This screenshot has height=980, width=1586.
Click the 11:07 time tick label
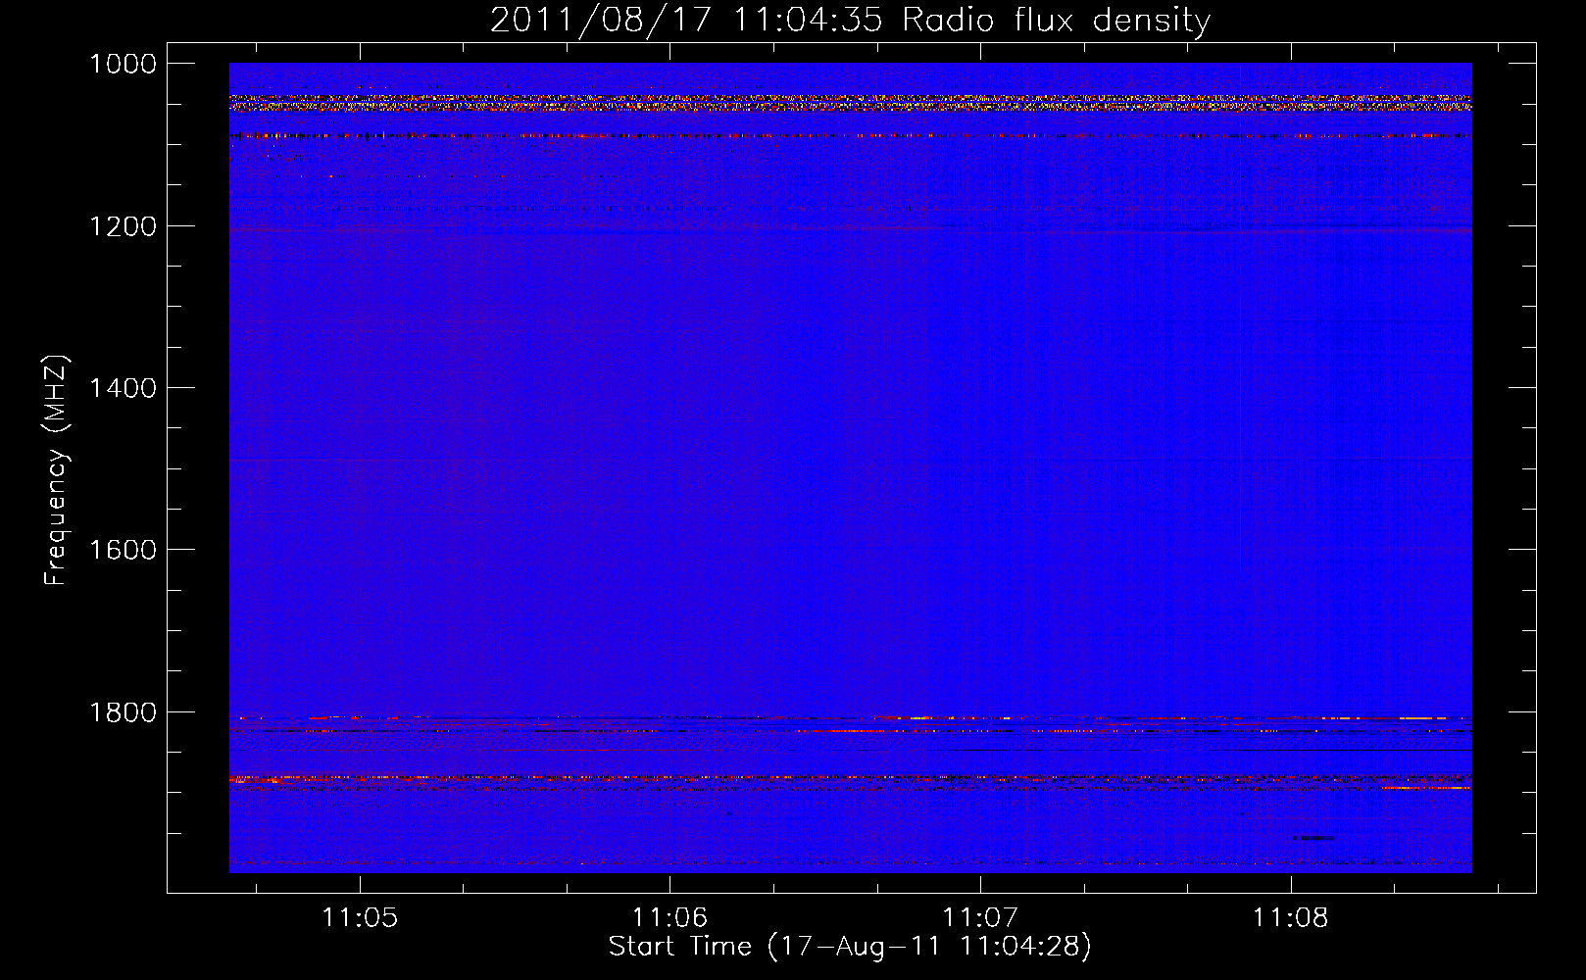pos(980,918)
